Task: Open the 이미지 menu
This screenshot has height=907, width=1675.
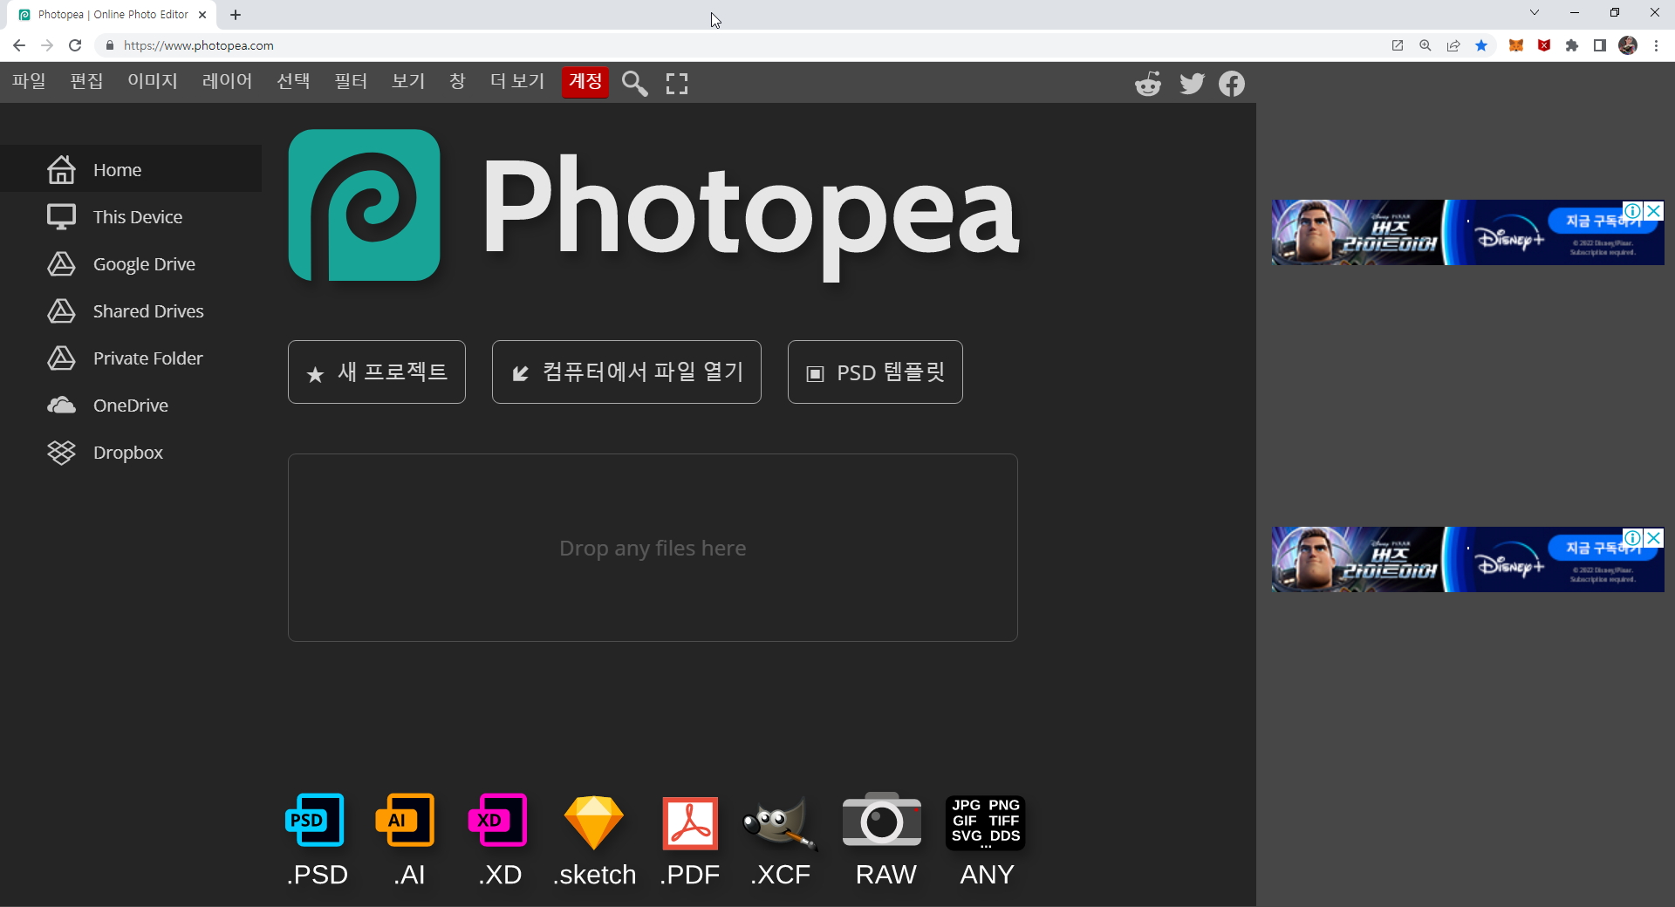Action: 153,82
